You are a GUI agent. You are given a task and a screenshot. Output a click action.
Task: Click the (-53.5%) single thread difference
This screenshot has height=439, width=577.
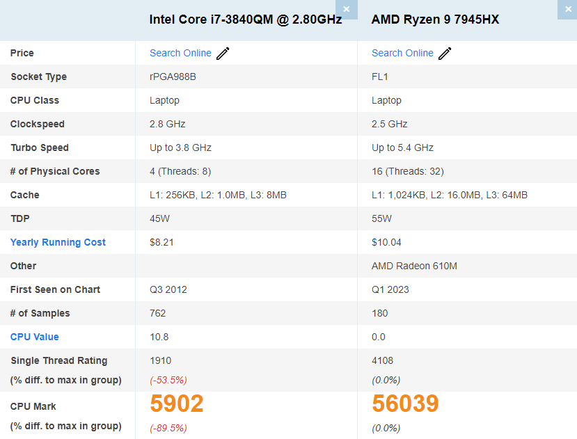click(168, 380)
